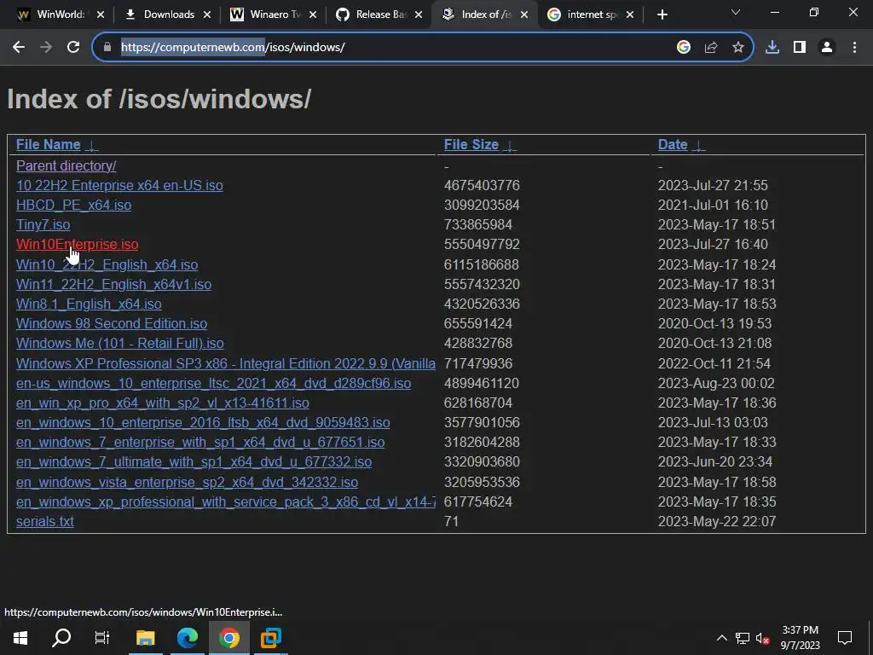873x655 pixels.
Task: Download windows 10 enterprise ltsc 2021 iso
Action: [213, 384]
